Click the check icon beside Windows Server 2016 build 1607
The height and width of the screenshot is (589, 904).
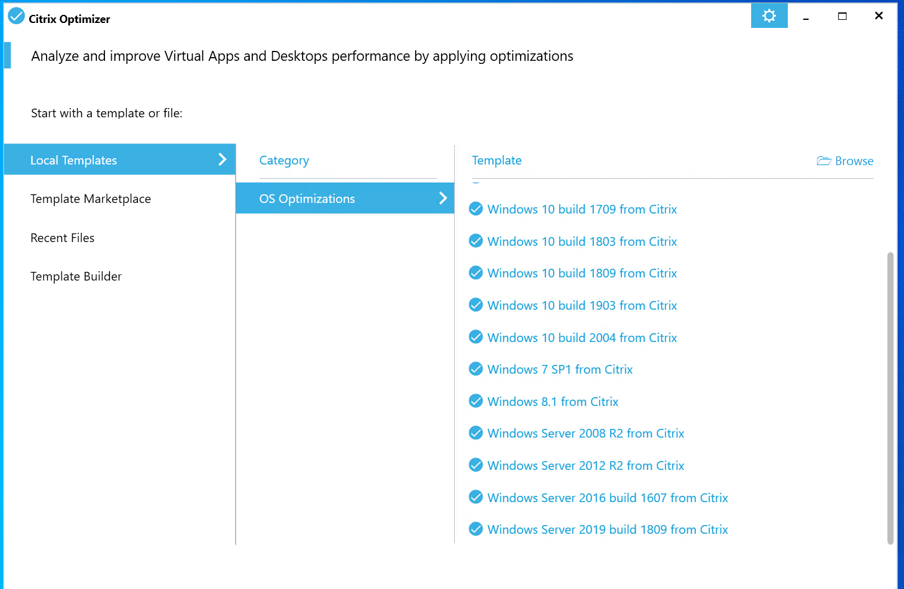(476, 497)
